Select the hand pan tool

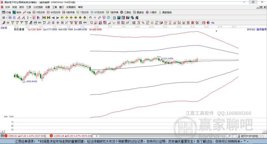point(90,18)
